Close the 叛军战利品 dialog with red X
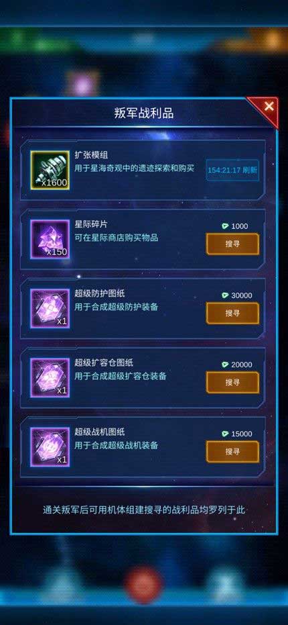 coord(269,107)
